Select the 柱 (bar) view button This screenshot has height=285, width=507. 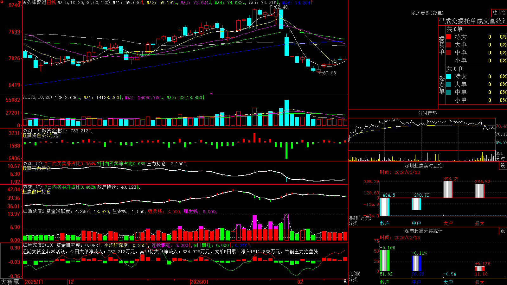point(495,13)
